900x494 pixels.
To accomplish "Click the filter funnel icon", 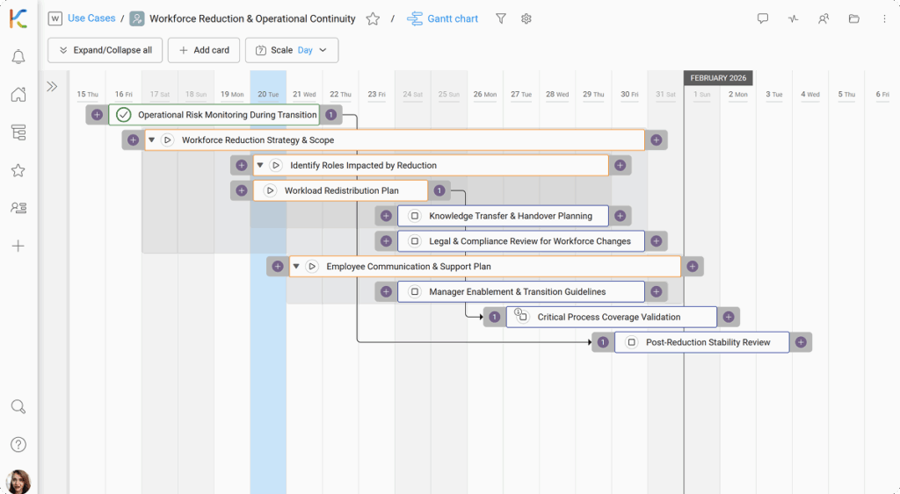I will click(x=501, y=18).
